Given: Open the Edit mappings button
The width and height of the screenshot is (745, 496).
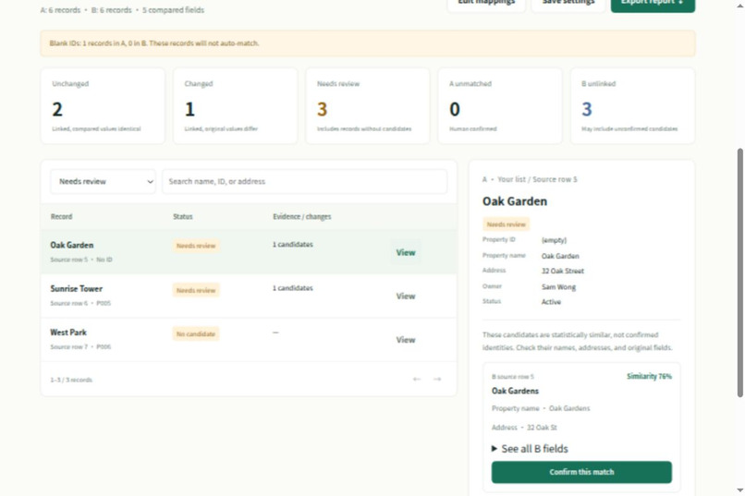Looking at the screenshot, I should coord(486,4).
